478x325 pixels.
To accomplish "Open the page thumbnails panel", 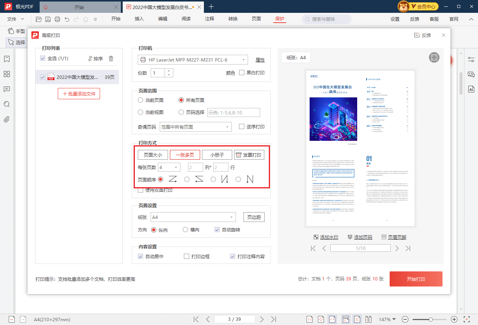I will [x=7, y=74].
